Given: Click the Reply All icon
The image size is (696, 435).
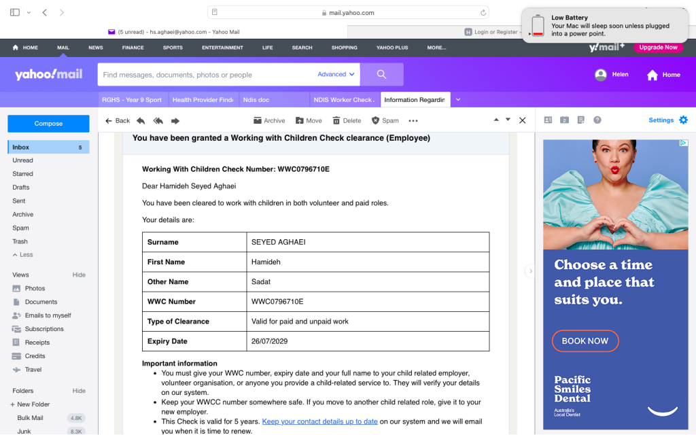Looking at the screenshot, I should 158,121.
